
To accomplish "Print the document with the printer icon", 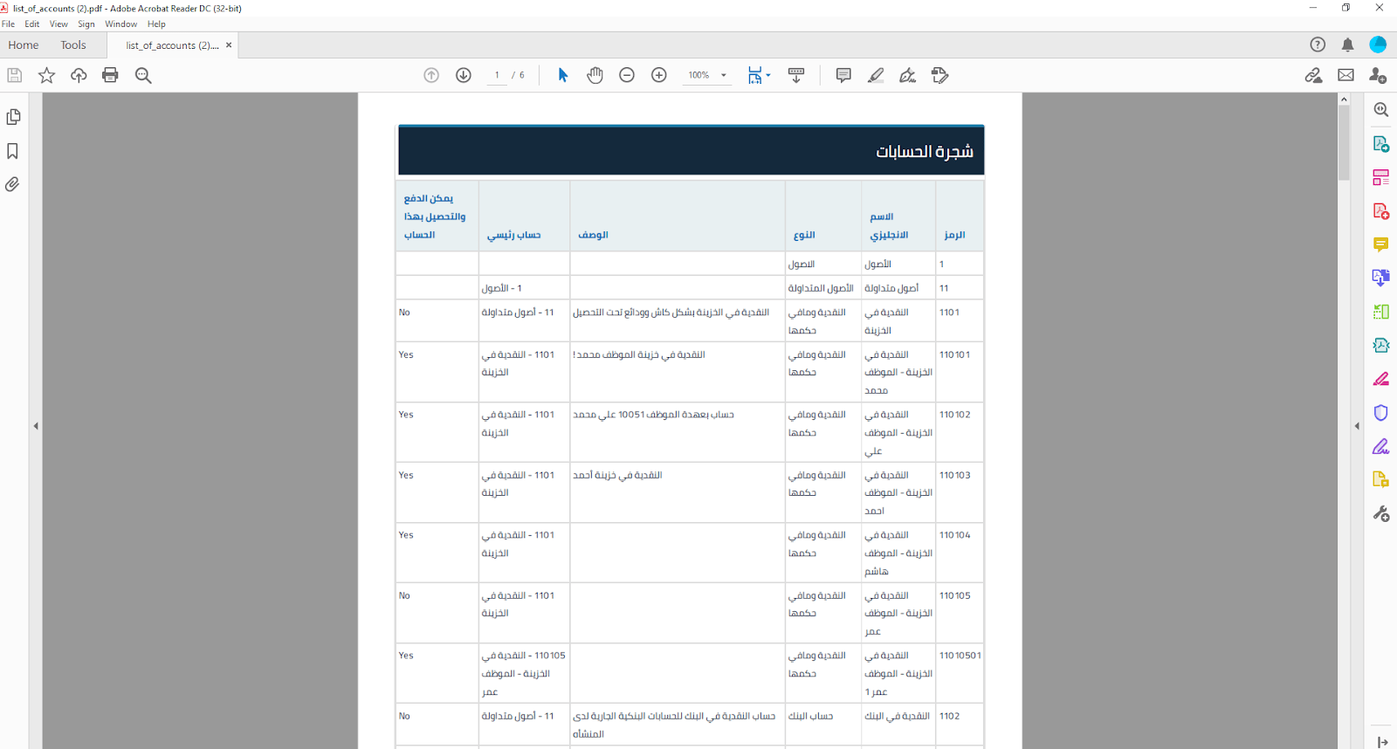I will [x=110, y=75].
